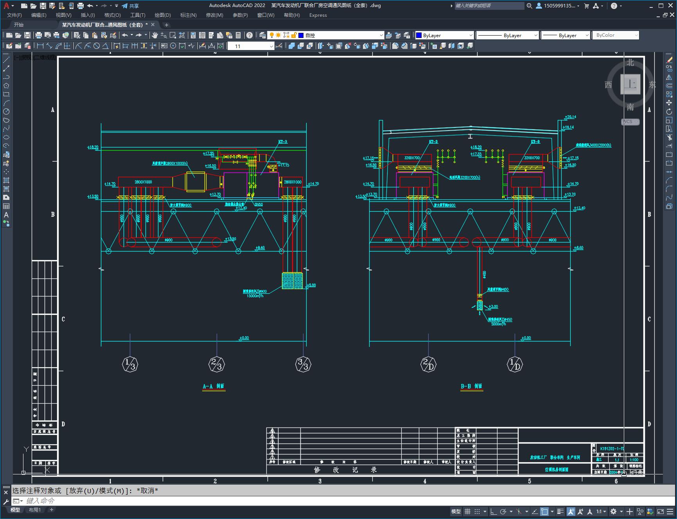The width and height of the screenshot is (677, 519).
Task: Activate the Pan hand tool
Action: (x=155, y=35)
